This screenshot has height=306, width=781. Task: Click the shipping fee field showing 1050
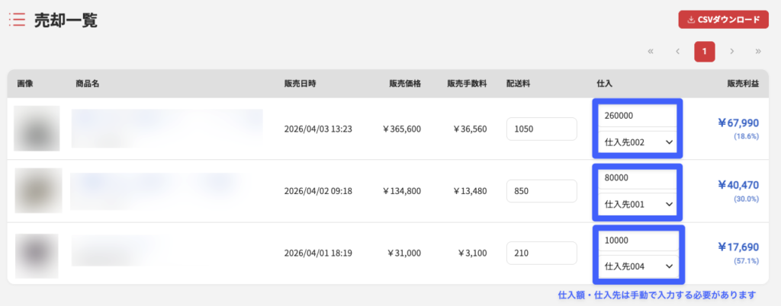542,129
